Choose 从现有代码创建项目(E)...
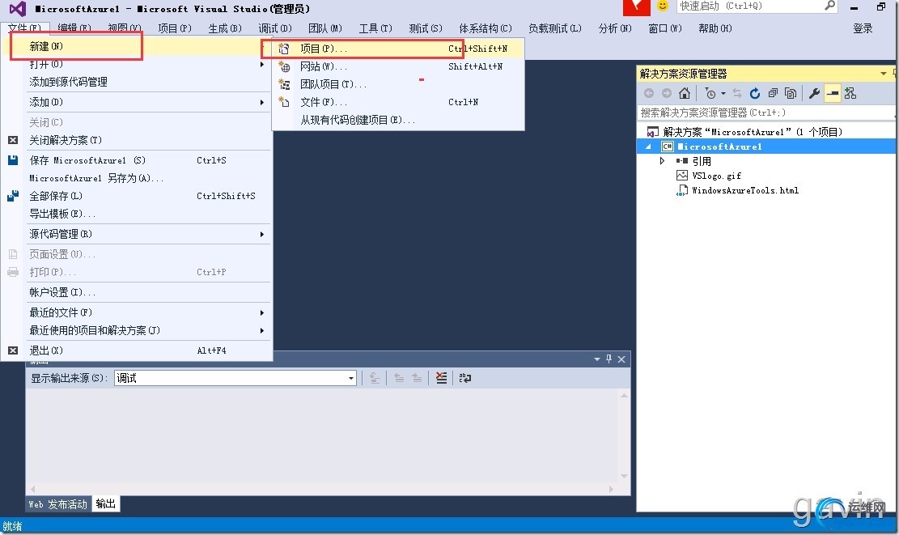 (x=398, y=120)
